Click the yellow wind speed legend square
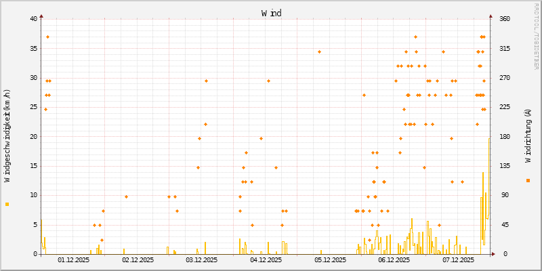 [x=7, y=204]
